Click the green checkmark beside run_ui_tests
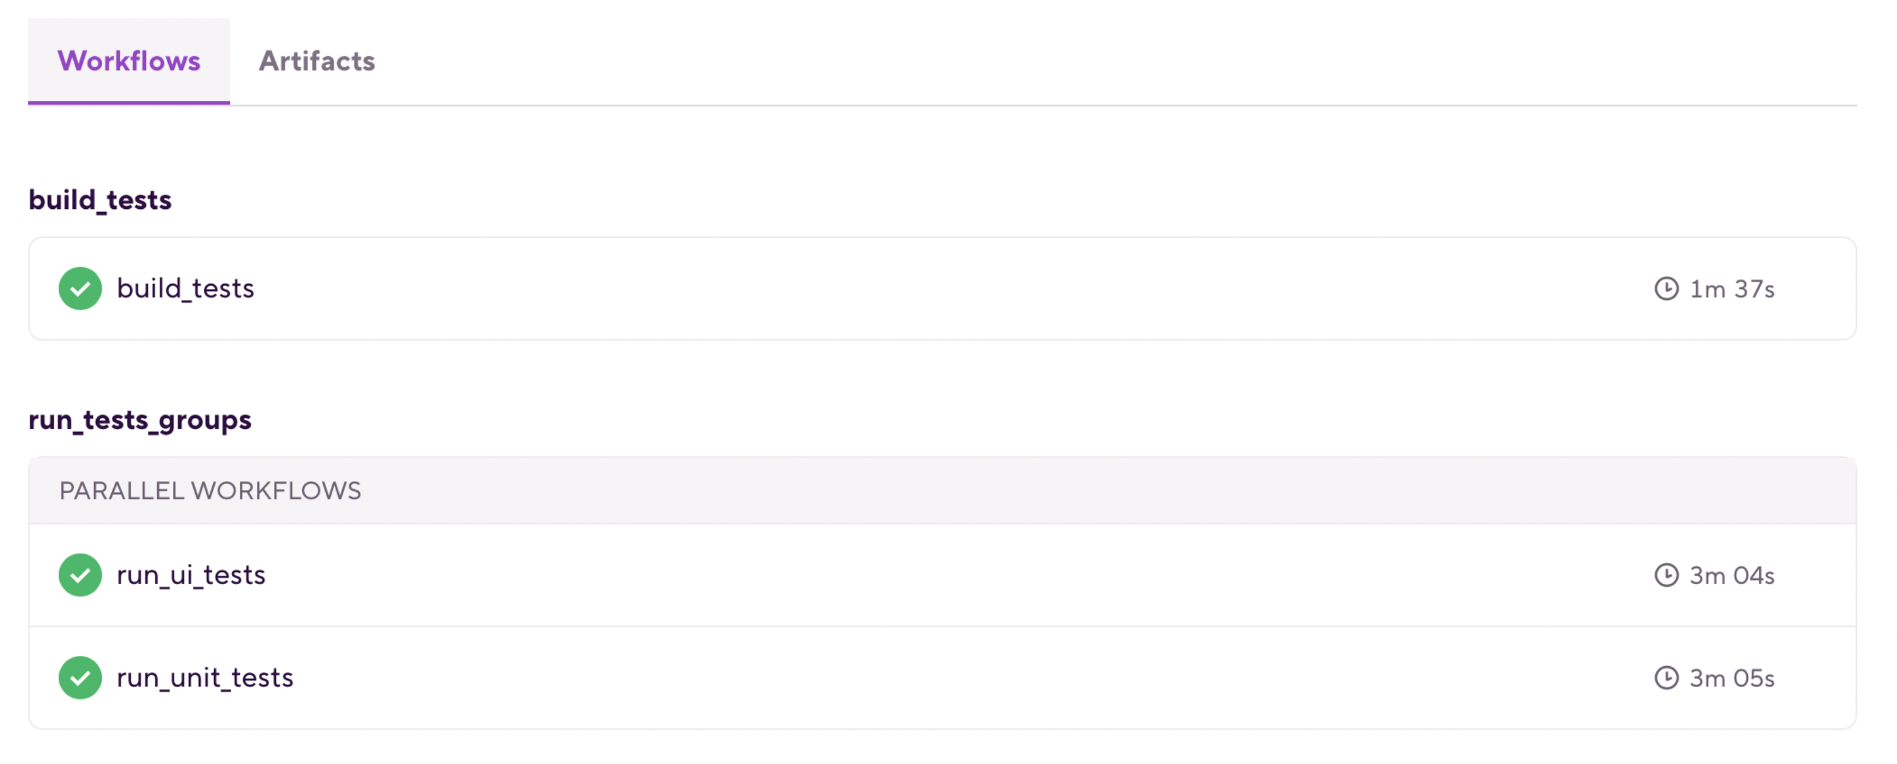The image size is (1897, 764). 80,575
